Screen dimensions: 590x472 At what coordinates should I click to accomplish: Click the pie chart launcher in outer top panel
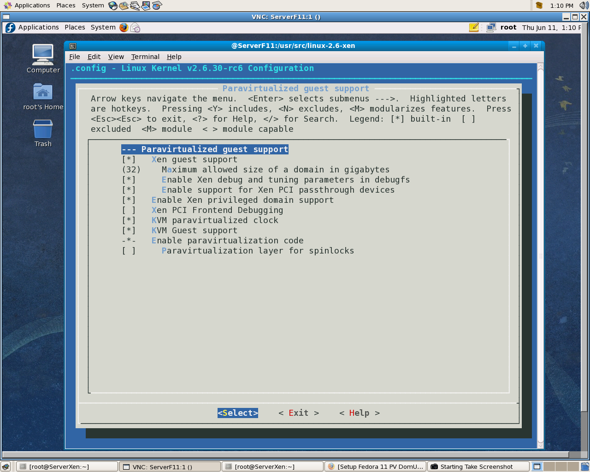pyautogui.click(x=157, y=6)
